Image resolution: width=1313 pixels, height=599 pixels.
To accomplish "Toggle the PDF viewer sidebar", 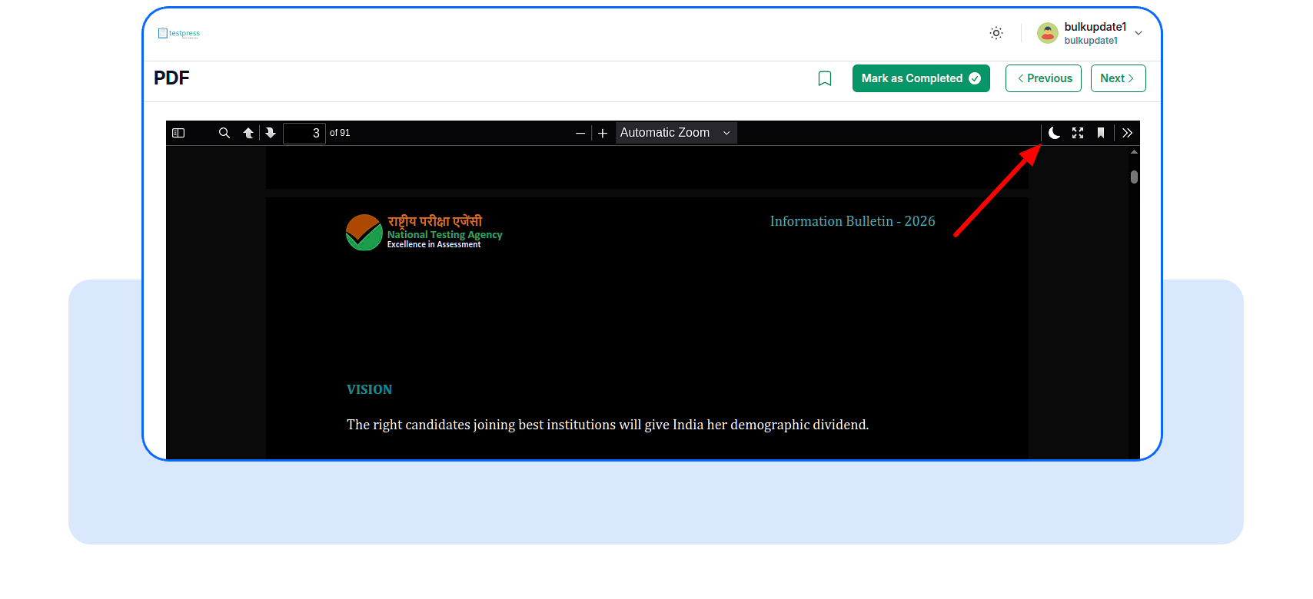I will tap(178, 133).
